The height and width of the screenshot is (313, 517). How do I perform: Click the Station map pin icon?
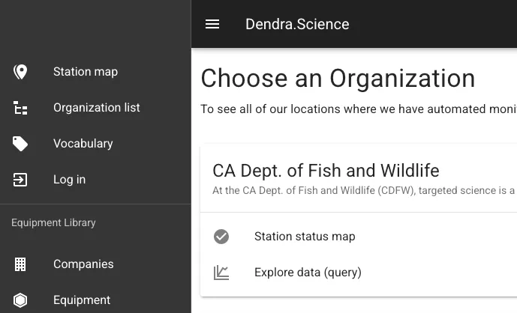pyautogui.click(x=20, y=72)
